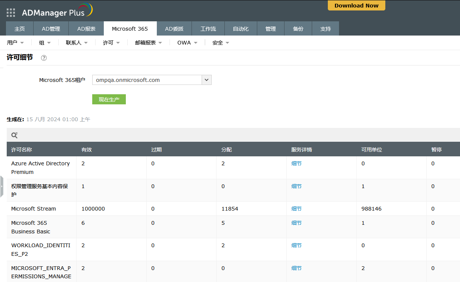Click the green 现在生产 button
460x282 pixels.
[x=109, y=99]
